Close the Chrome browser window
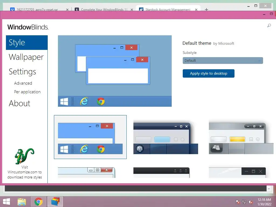The image size is (276, 207). coord(265,6)
